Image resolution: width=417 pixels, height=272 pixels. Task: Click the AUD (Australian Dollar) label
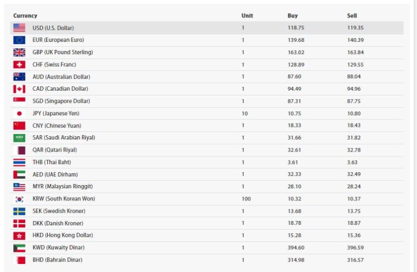[x=61, y=77]
